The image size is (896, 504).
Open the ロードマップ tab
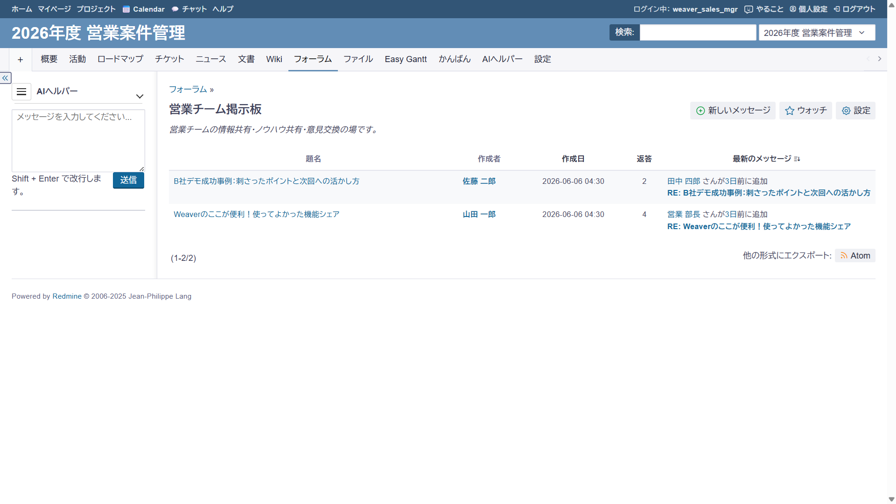pyautogui.click(x=120, y=59)
